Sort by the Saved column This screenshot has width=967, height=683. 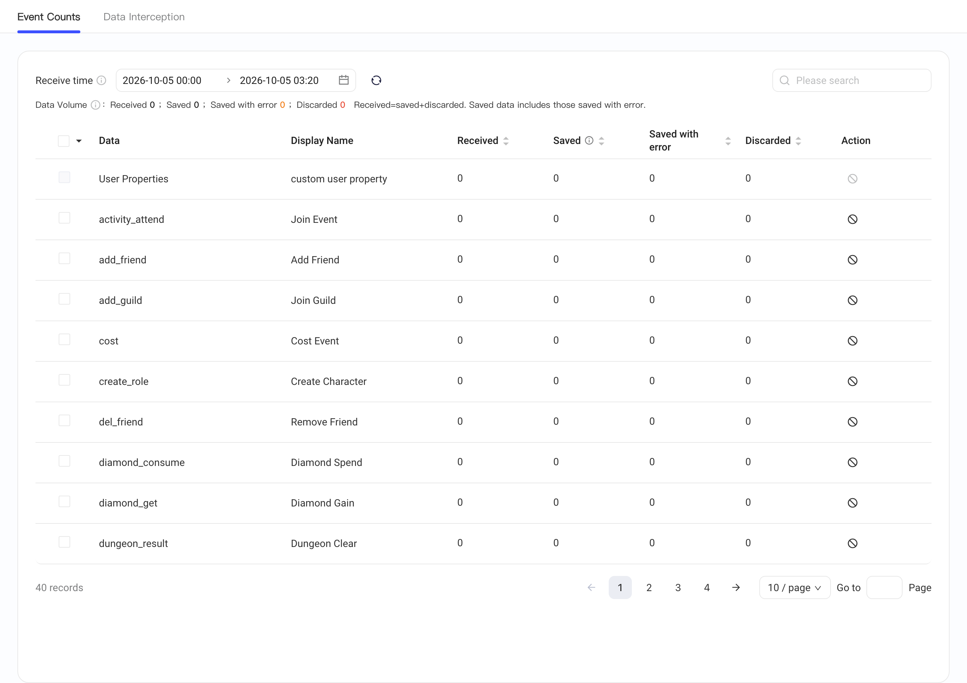coord(601,141)
